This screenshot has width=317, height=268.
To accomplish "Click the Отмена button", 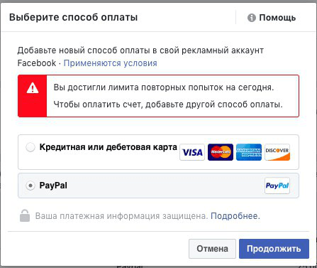I will [212, 249].
